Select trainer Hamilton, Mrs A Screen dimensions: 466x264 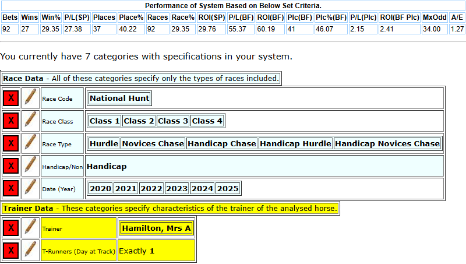tap(156, 228)
